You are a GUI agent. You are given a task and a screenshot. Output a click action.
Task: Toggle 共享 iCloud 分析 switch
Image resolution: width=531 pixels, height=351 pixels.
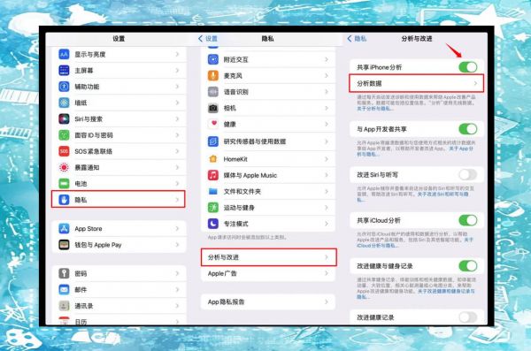pyautogui.click(x=468, y=220)
